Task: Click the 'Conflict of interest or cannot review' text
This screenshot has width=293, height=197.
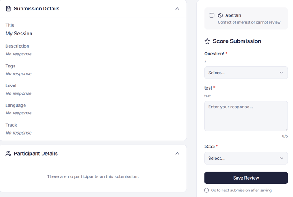Action: tap(249, 22)
